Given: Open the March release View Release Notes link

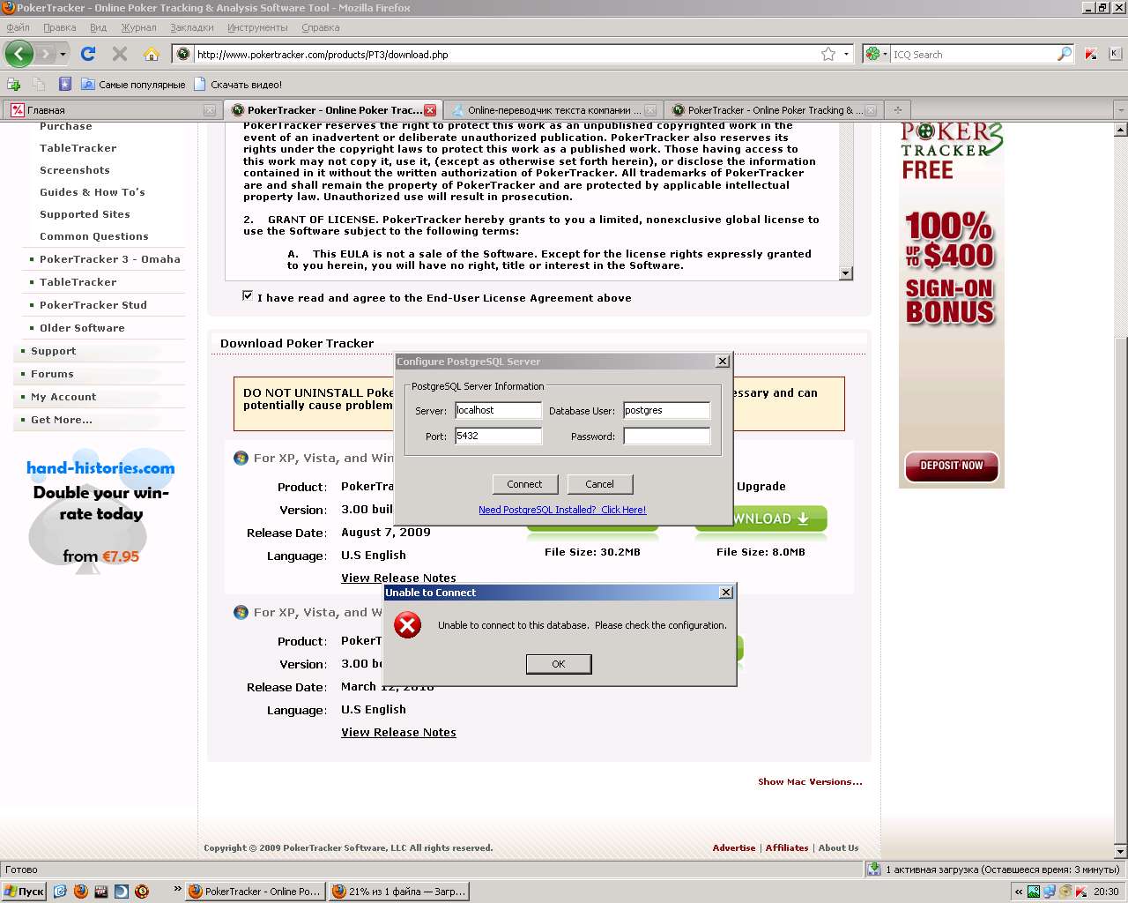Looking at the screenshot, I should [398, 732].
